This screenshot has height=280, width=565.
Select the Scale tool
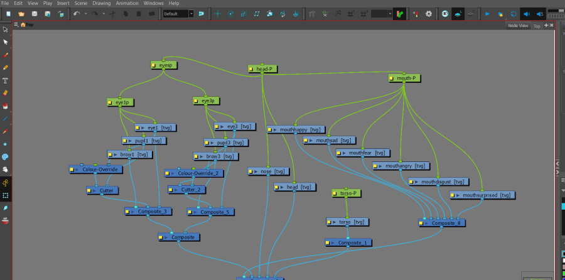pos(244,14)
